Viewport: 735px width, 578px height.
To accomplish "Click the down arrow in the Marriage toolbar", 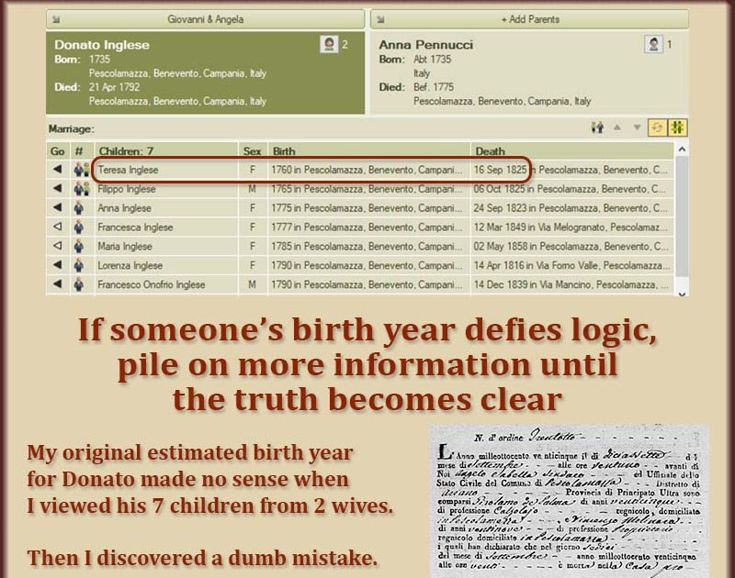I will pyautogui.click(x=638, y=128).
